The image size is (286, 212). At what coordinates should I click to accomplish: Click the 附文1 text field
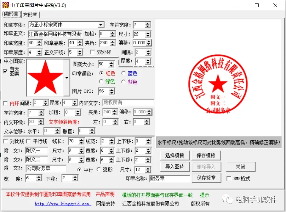(37, 150)
